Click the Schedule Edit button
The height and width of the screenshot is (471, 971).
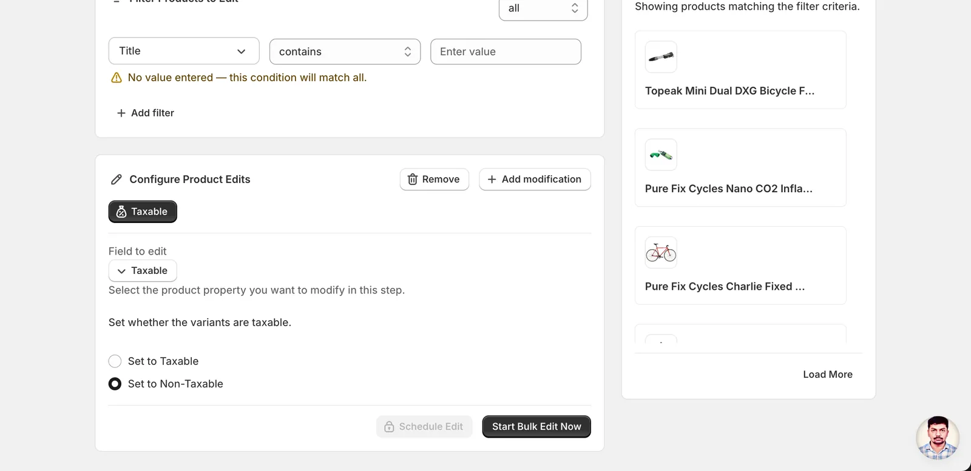pos(424,427)
